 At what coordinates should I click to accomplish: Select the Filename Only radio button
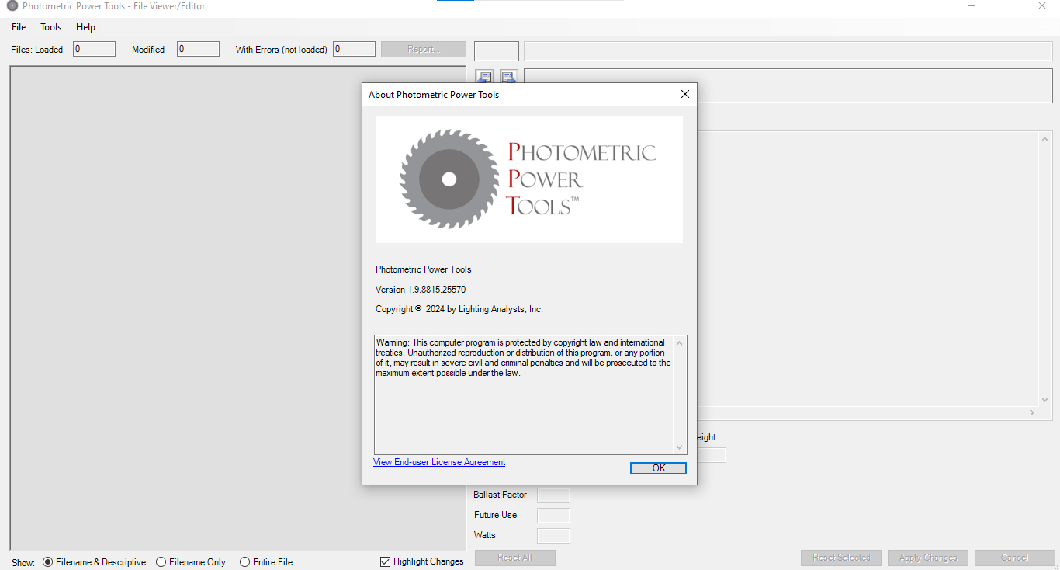click(191, 561)
